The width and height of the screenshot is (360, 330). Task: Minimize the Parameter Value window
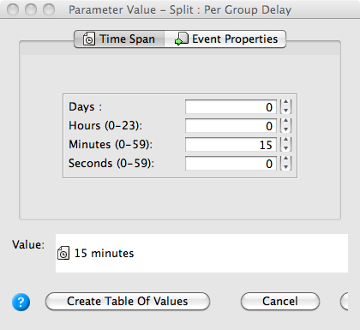(31, 9)
